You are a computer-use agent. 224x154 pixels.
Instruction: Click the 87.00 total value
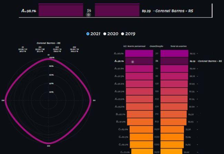tap(192, 107)
